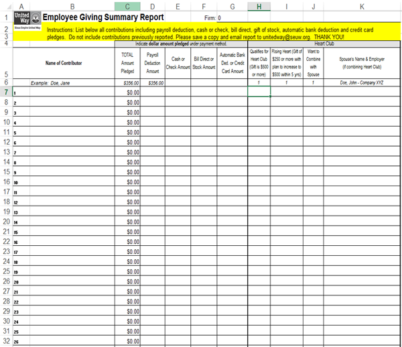Click the Heart Club header cell

[x=324, y=44]
